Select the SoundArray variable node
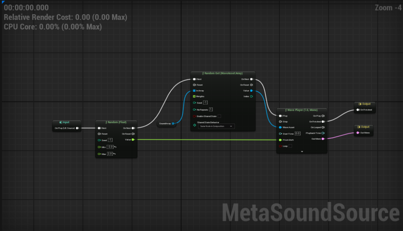The image size is (403, 231). [x=166, y=124]
